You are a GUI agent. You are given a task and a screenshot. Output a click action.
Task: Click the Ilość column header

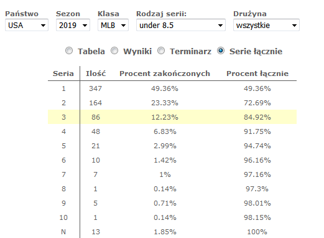(96, 74)
